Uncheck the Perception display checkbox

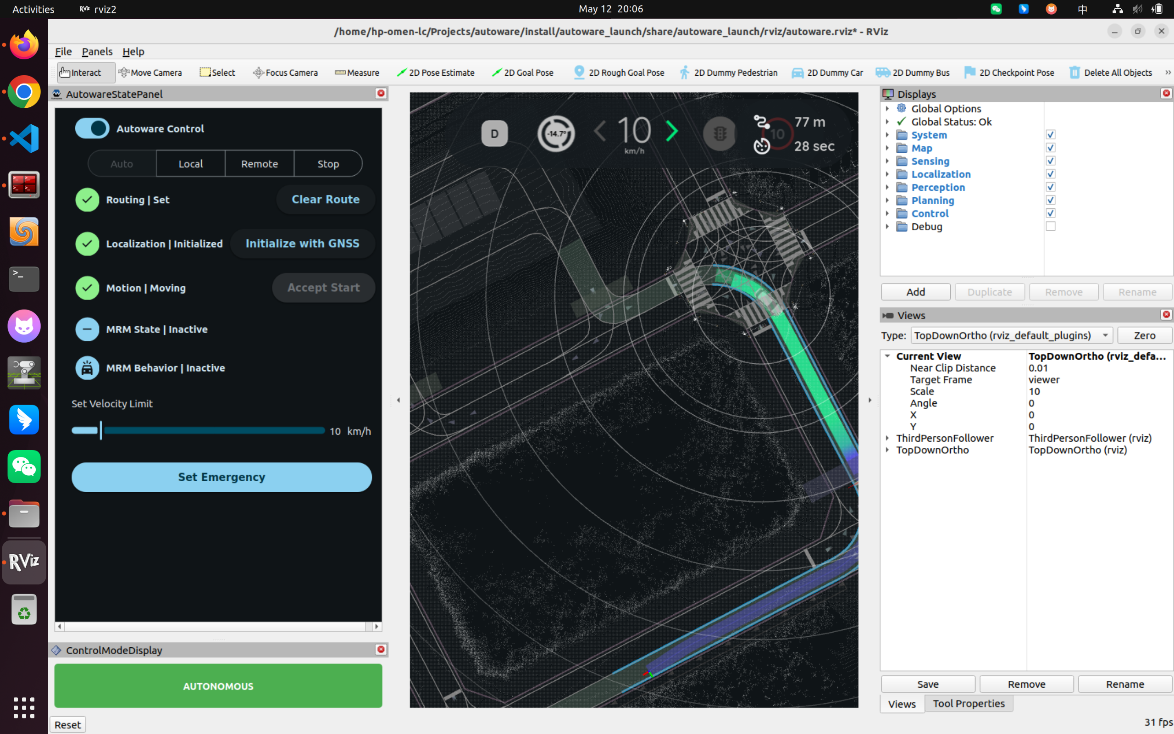[1050, 187]
